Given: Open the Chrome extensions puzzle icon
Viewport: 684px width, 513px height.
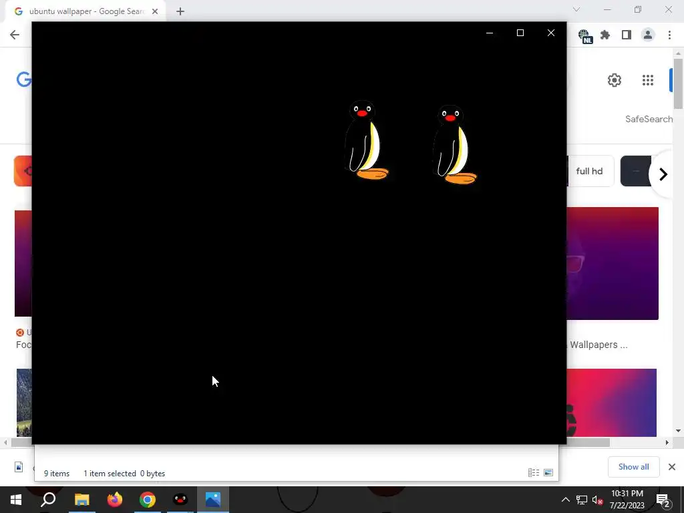Looking at the screenshot, I should [605, 35].
